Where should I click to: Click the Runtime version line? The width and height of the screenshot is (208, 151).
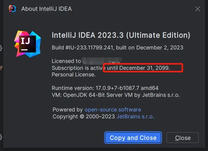[105, 88]
